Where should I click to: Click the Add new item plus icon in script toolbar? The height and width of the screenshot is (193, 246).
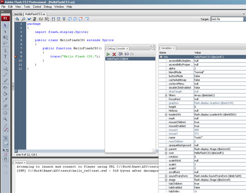(17, 19)
